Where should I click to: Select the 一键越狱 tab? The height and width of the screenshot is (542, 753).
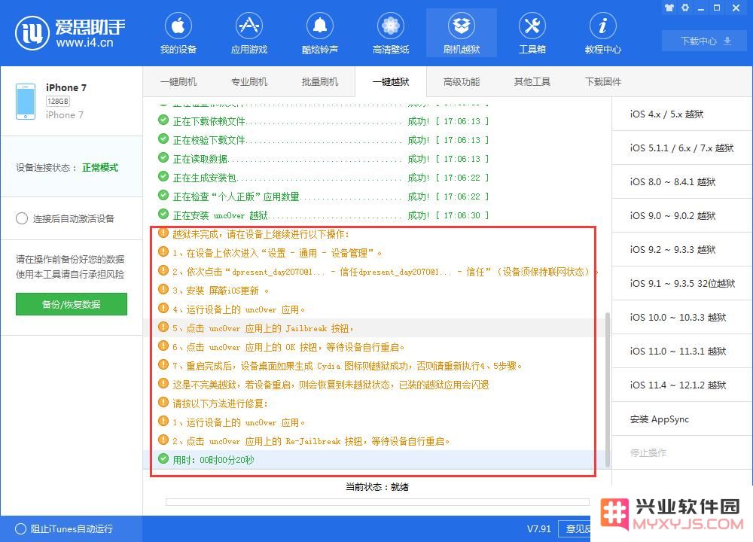[390, 81]
